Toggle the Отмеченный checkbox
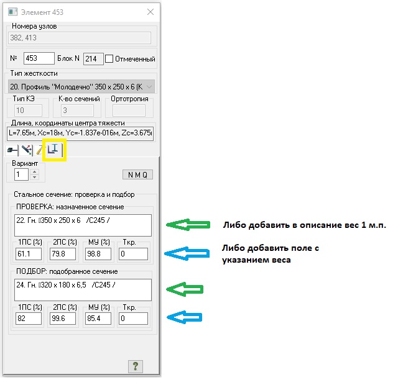Image resolution: width=393 pixels, height=380 pixels. [x=110, y=59]
